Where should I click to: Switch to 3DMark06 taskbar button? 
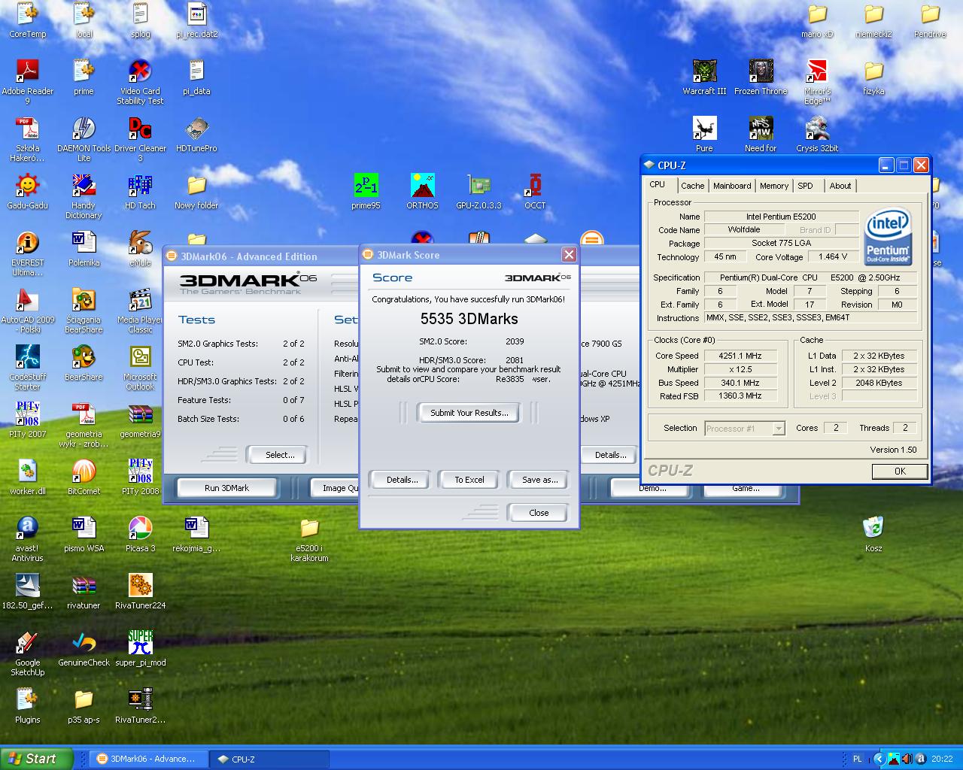[149, 759]
